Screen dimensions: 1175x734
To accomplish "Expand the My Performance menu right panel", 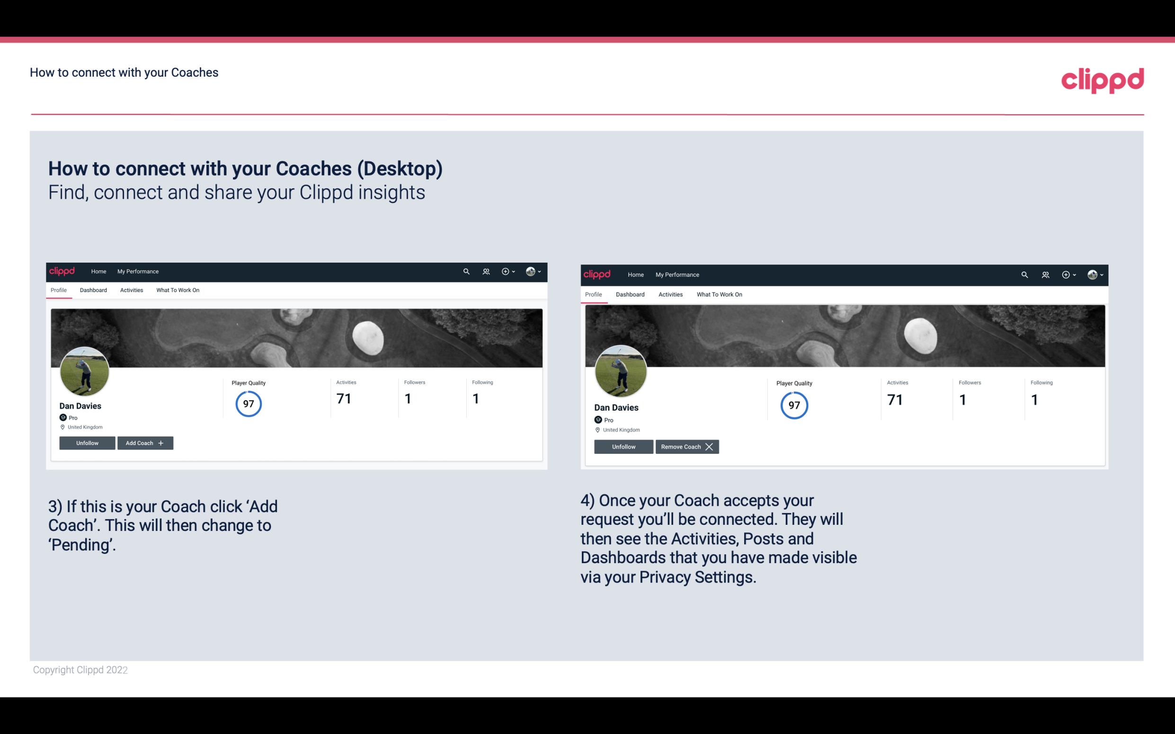I will click(x=677, y=274).
